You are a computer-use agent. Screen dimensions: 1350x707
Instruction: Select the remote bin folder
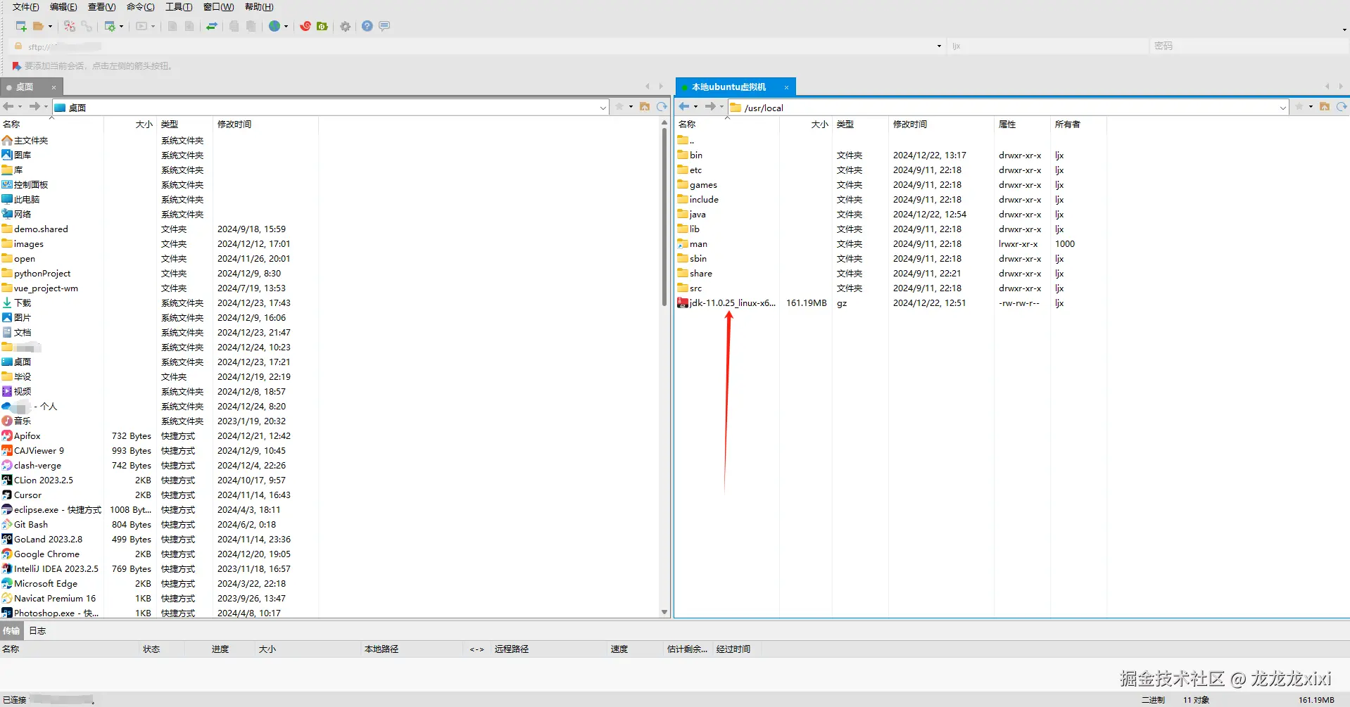[x=690, y=155]
